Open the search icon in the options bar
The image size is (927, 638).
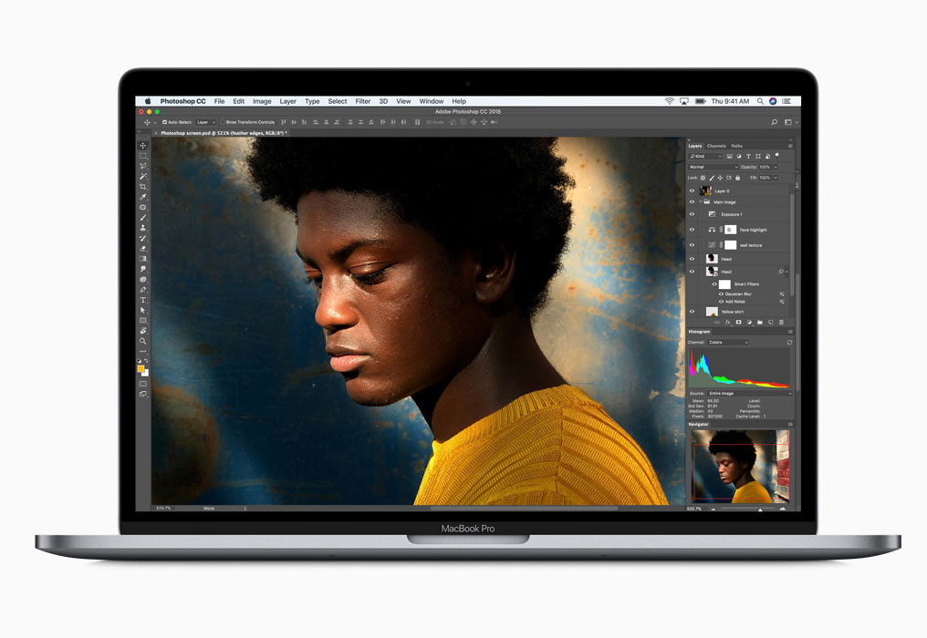(x=774, y=122)
